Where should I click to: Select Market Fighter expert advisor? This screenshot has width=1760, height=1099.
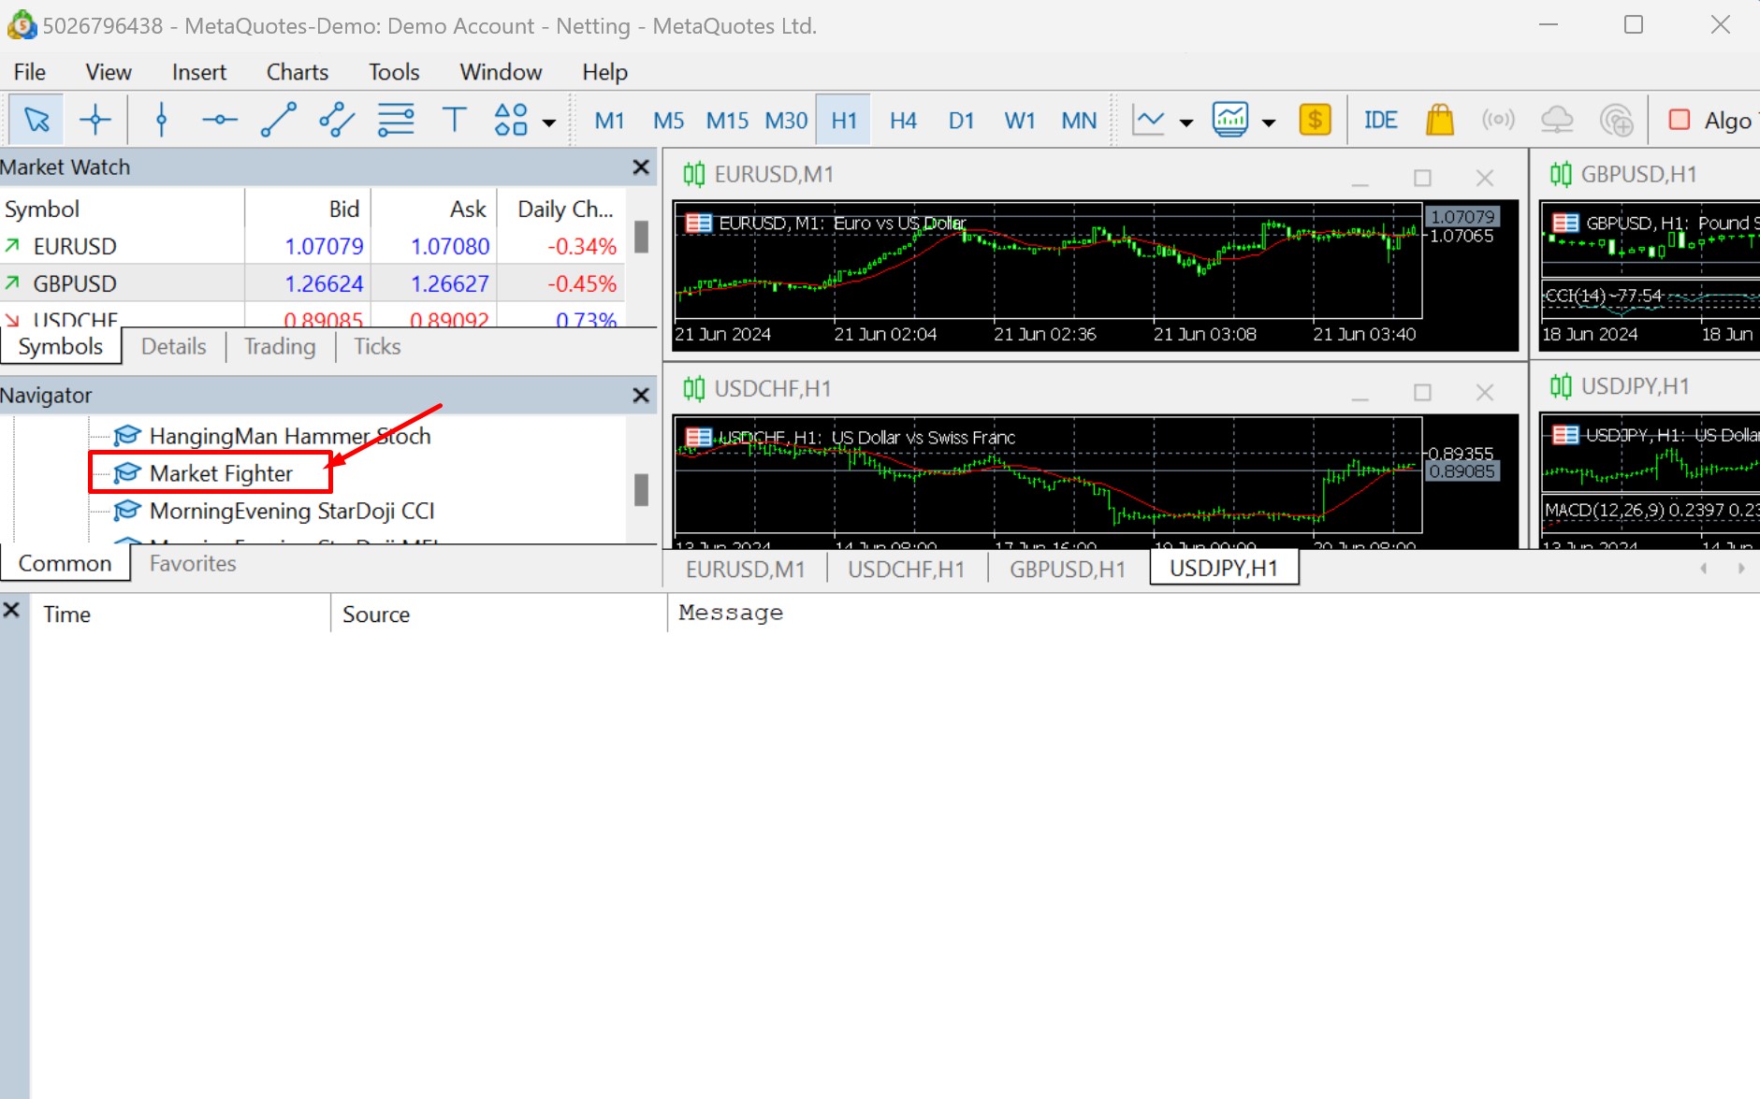pyautogui.click(x=221, y=473)
